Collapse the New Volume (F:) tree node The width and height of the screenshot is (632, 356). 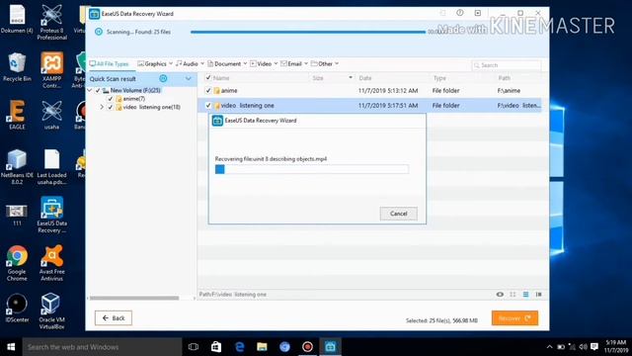tap(90, 90)
